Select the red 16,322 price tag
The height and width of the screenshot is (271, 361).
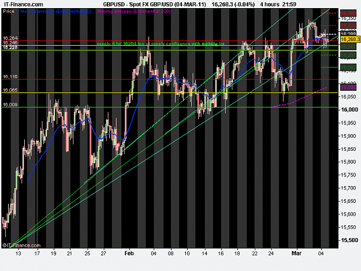pos(348,25)
